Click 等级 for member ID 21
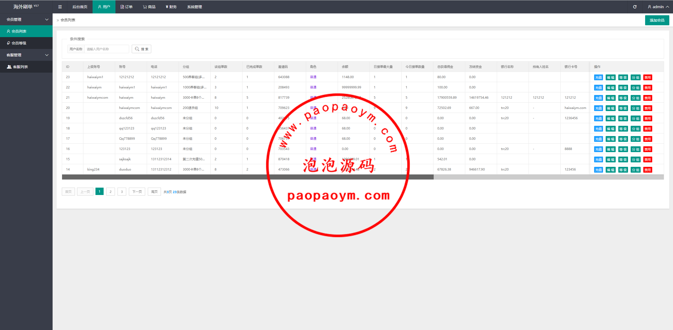 point(623,98)
